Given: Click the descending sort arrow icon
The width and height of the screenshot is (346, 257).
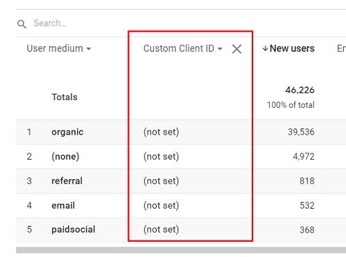Looking at the screenshot, I should pos(265,48).
